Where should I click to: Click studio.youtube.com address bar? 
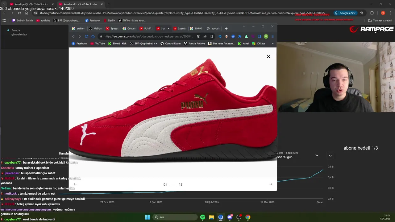click(182, 13)
